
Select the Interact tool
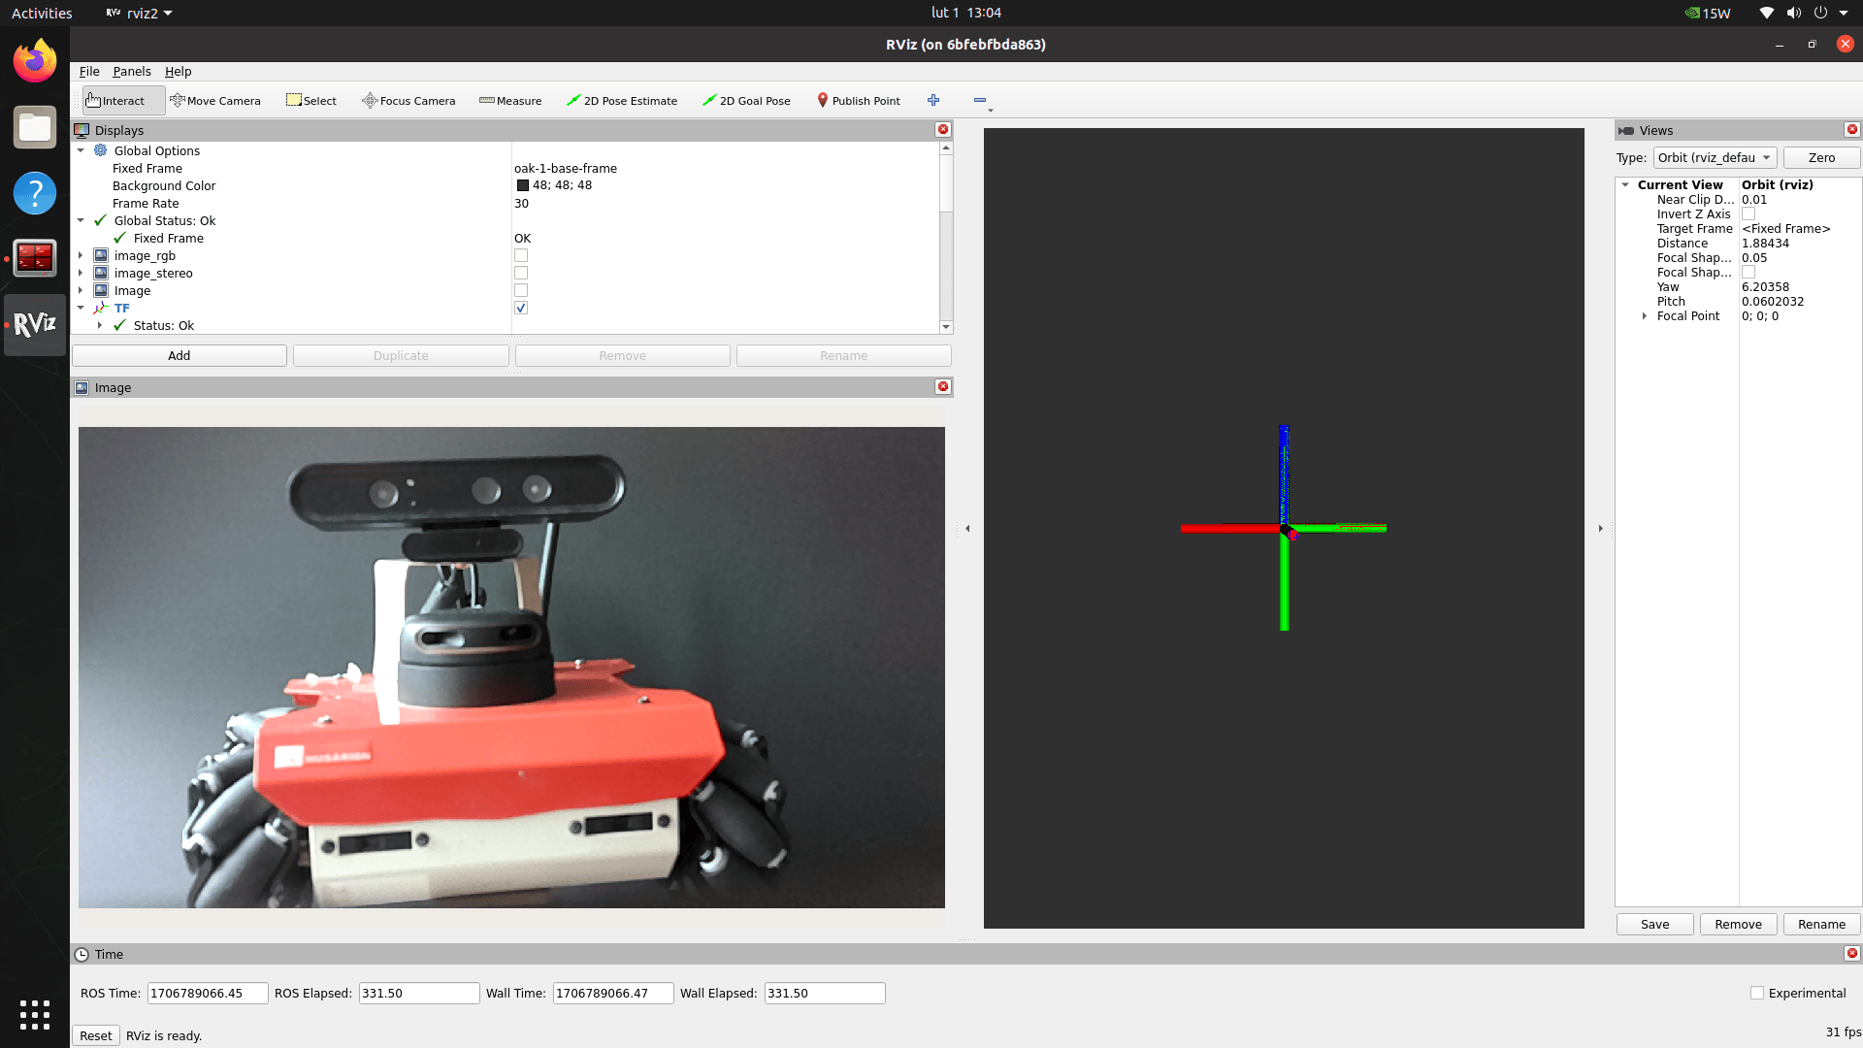click(123, 101)
